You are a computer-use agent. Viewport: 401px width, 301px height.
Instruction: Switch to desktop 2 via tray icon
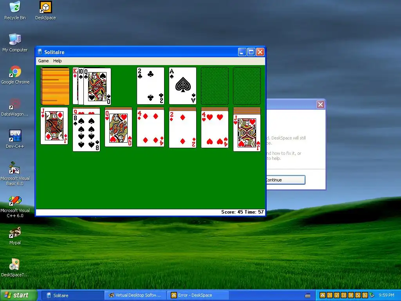click(x=337, y=295)
